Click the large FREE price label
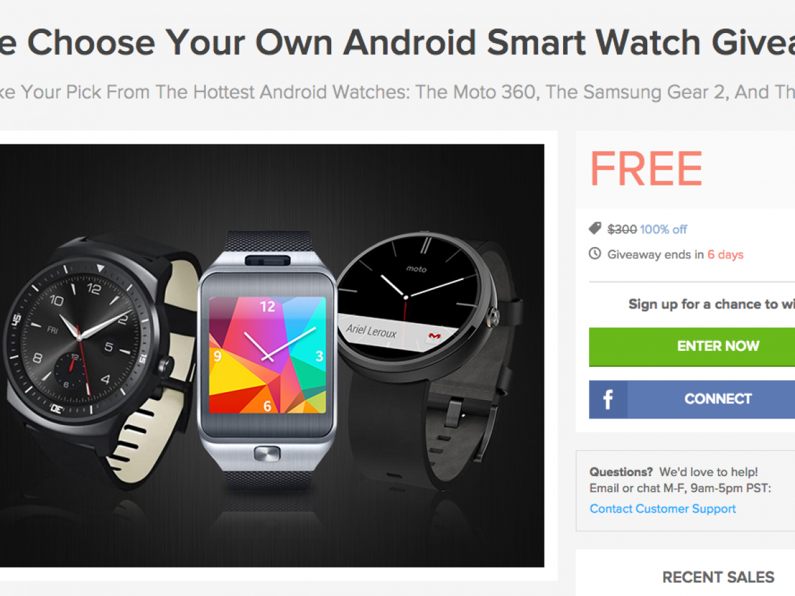This screenshot has height=596, width=795. [x=646, y=168]
